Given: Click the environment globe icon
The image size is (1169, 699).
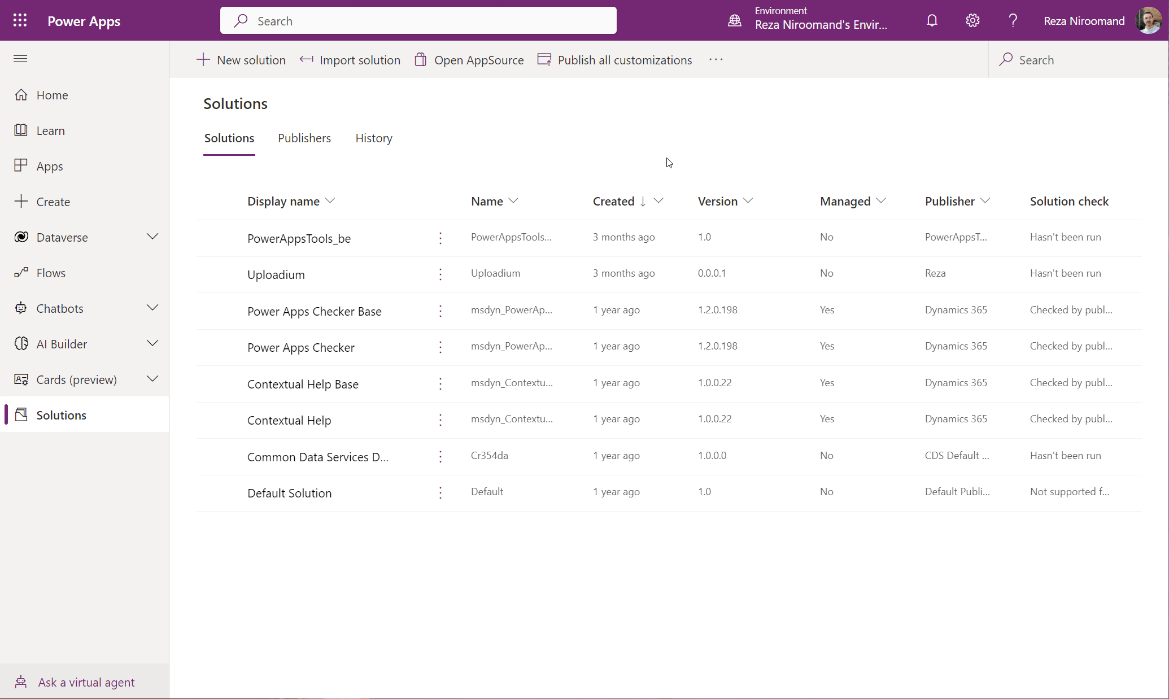Looking at the screenshot, I should (734, 21).
